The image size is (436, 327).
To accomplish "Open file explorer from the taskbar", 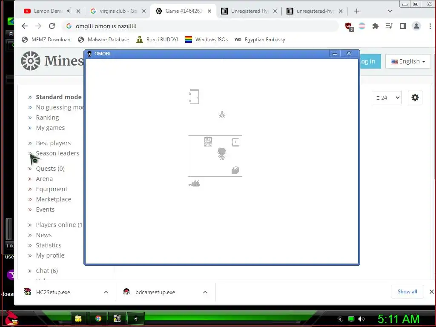I will [78, 318].
